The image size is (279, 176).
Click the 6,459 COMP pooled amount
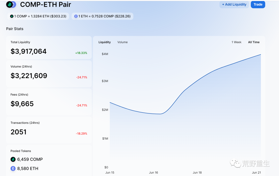point(30,159)
